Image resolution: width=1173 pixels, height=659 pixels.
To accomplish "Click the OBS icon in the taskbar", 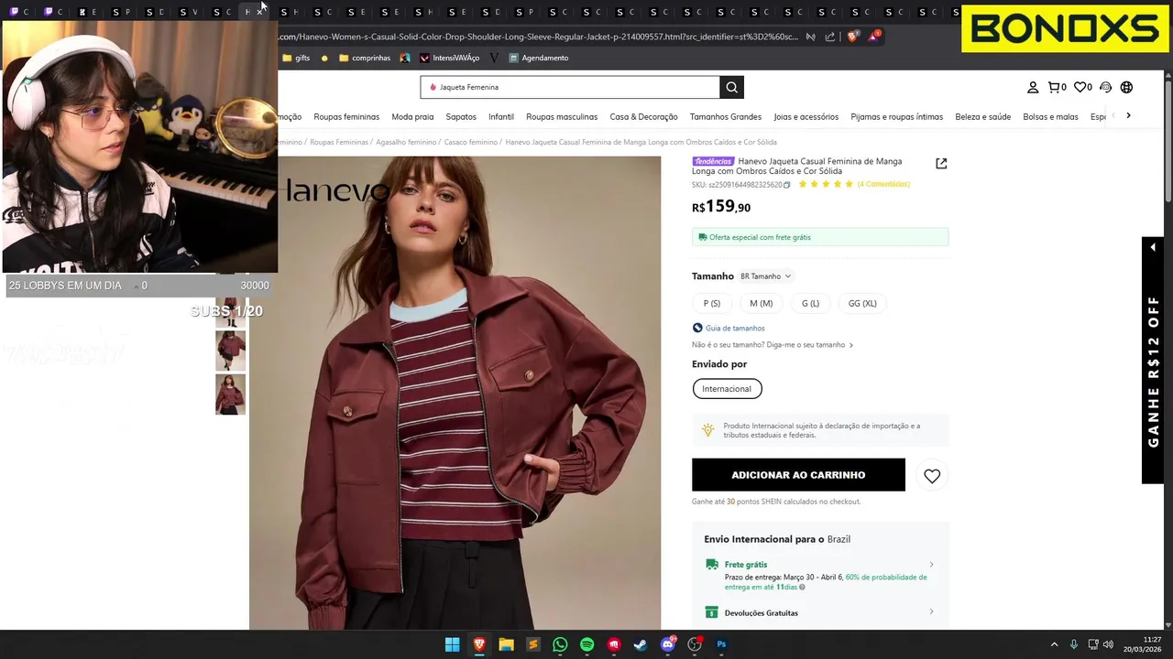I will [x=695, y=644].
